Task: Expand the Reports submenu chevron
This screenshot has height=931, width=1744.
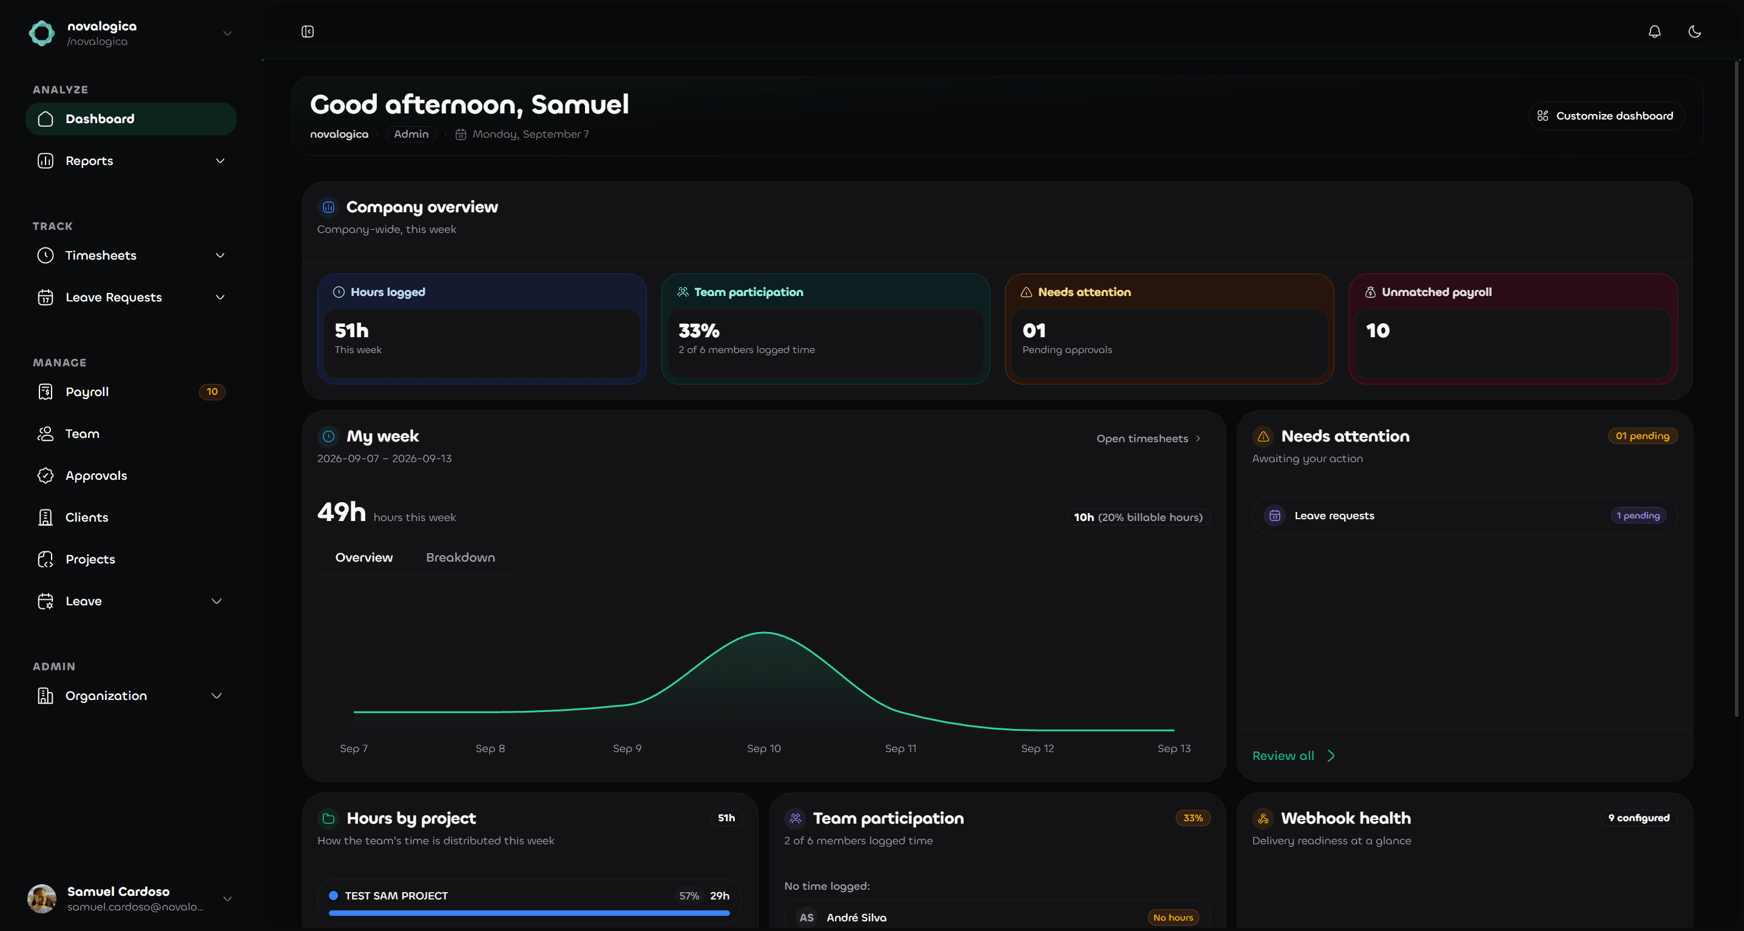Action: tap(220, 161)
